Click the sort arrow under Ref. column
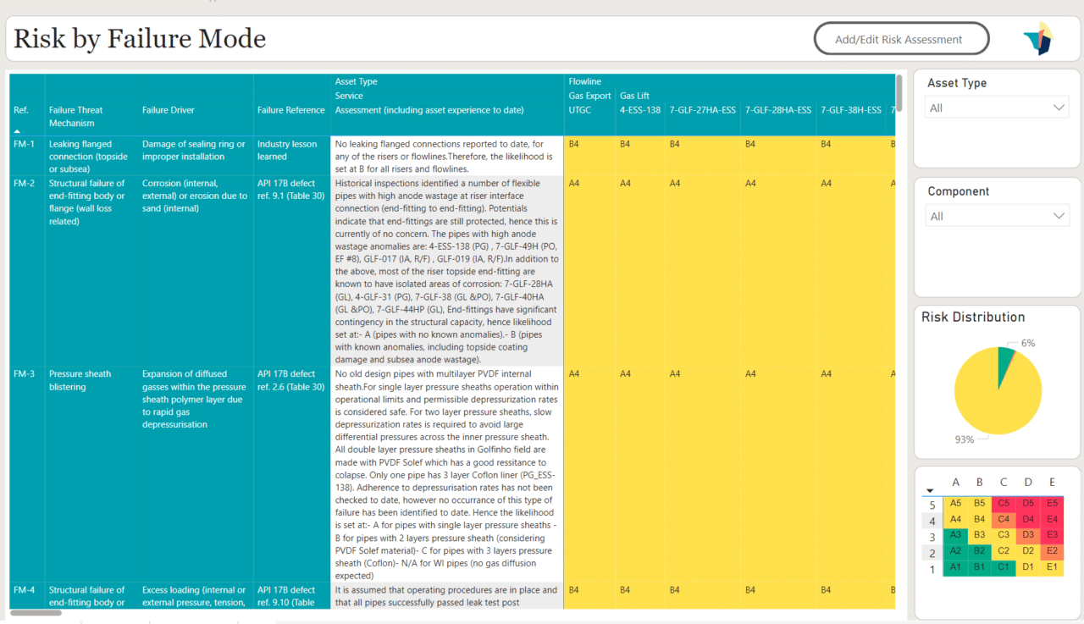Screen dimensions: 1084x624 click(x=16, y=131)
